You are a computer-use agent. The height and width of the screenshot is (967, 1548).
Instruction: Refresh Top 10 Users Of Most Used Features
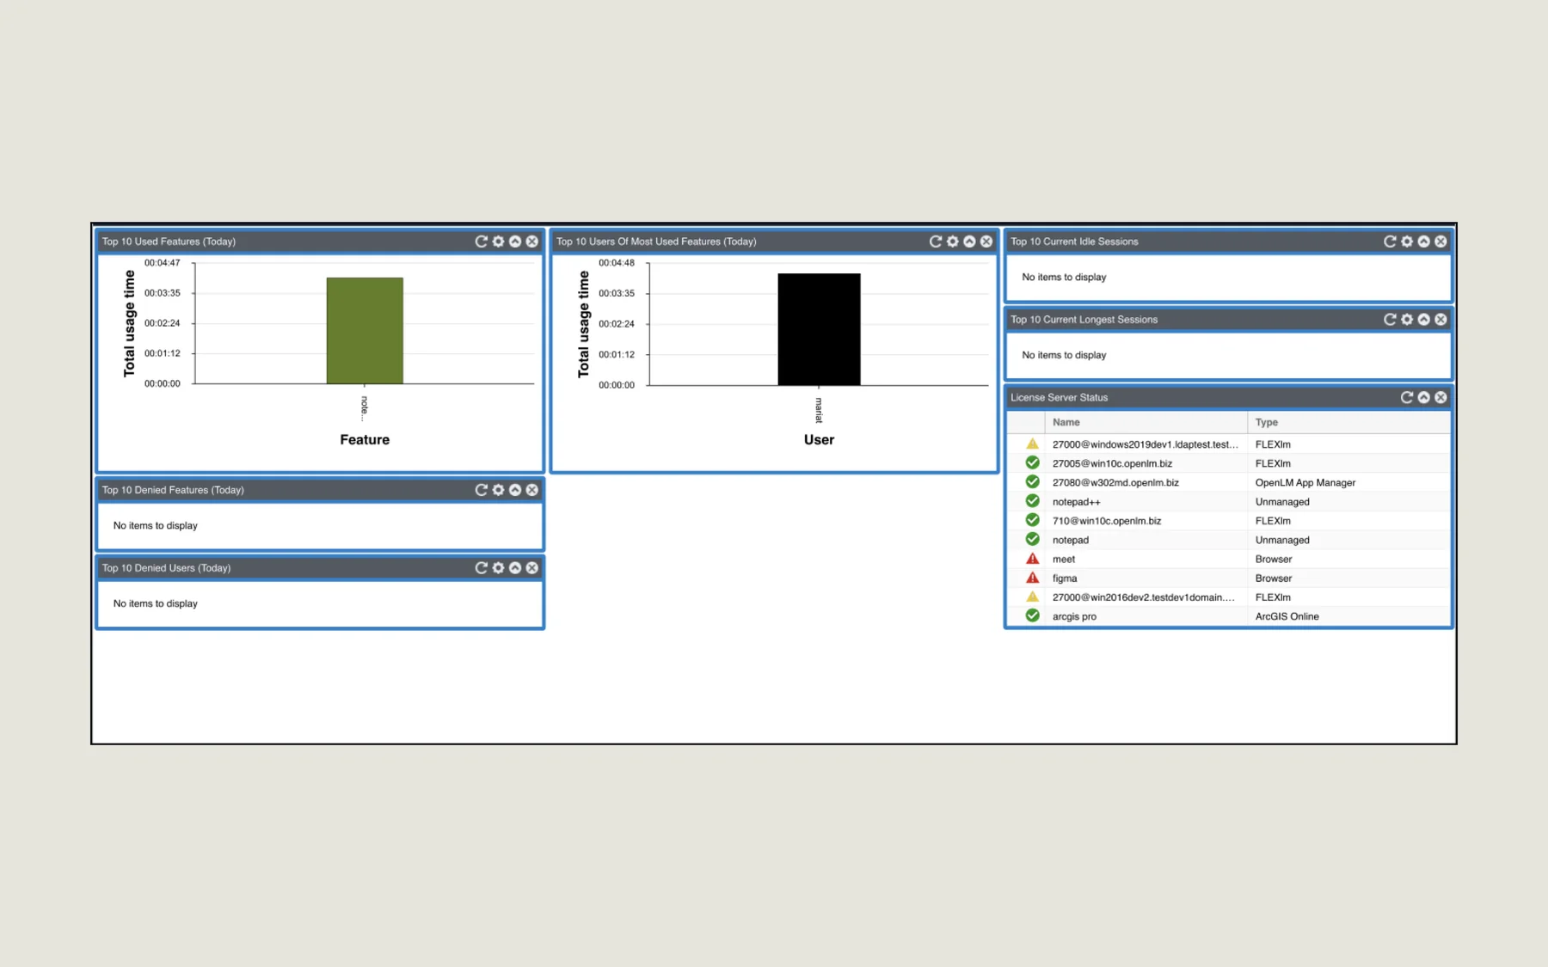pos(935,242)
